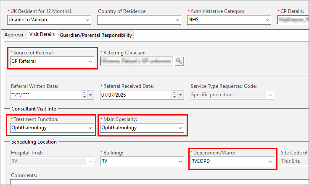Decrement the Referral Written Date spinner down
This screenshot has height=185, width=309.
[84, 97]
